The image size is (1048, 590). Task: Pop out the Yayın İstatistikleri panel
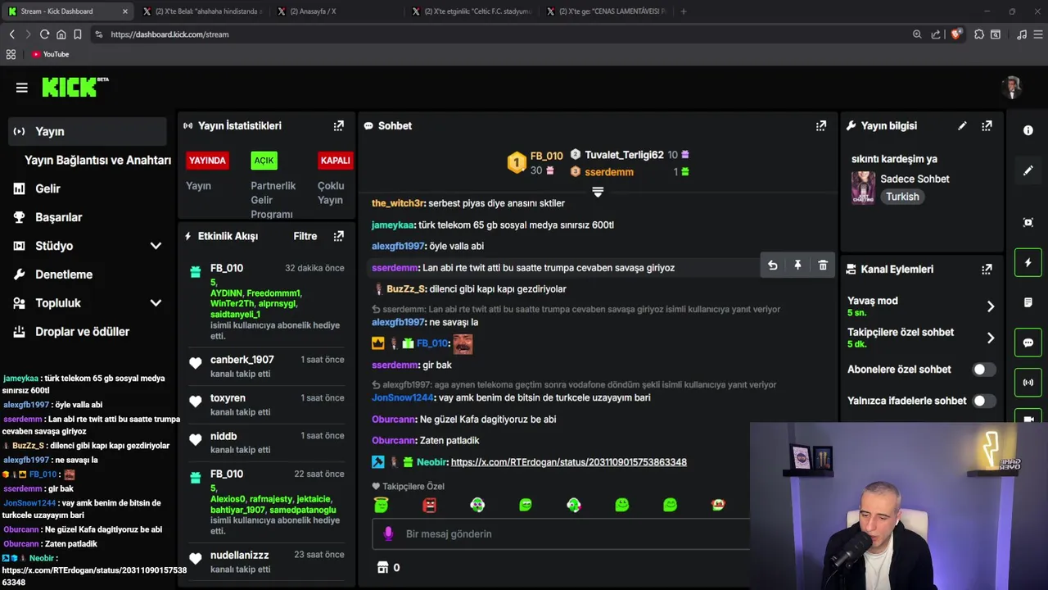pos(338,125)
